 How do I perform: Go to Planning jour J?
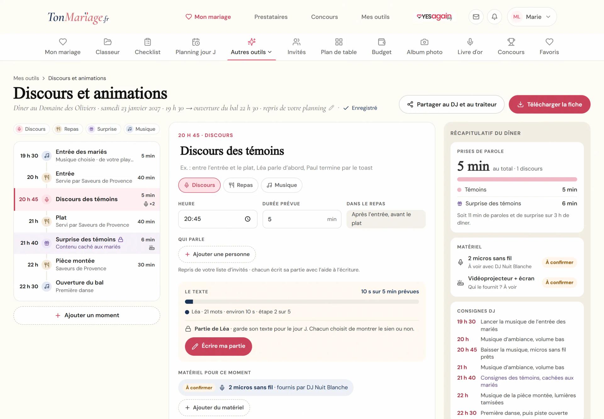tap(195, 47)
